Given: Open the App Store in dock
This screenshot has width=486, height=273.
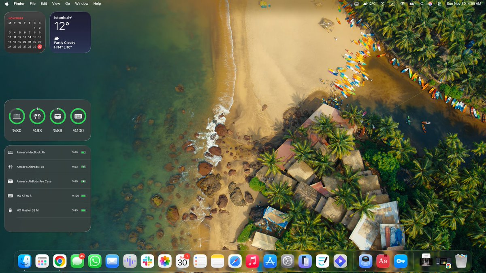Looking at the screenshot, I should [x=270, y=261].
